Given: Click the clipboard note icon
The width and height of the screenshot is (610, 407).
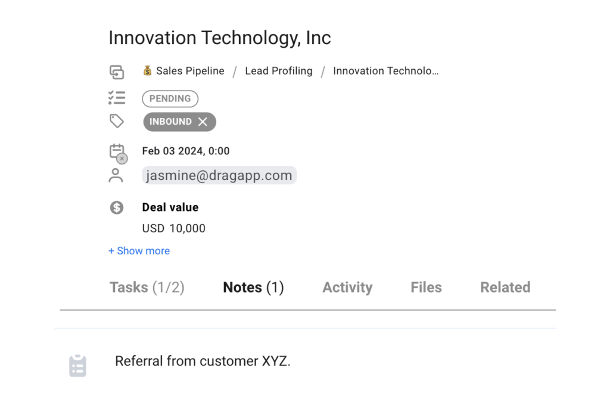Looking at the screenshot, I should (78, 365).
